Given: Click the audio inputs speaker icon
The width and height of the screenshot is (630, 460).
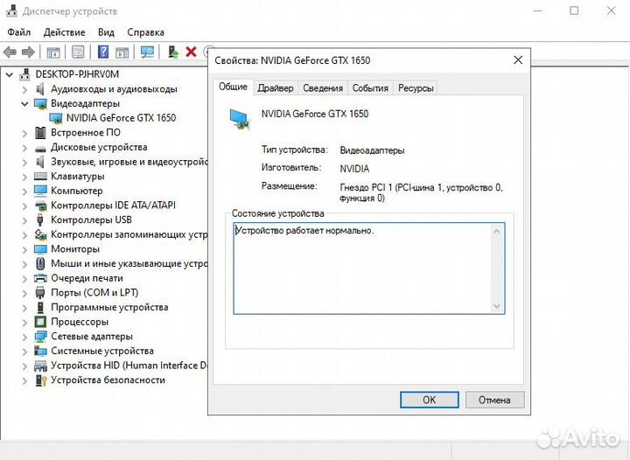Looking at the screenshot, I should (40, 88).
